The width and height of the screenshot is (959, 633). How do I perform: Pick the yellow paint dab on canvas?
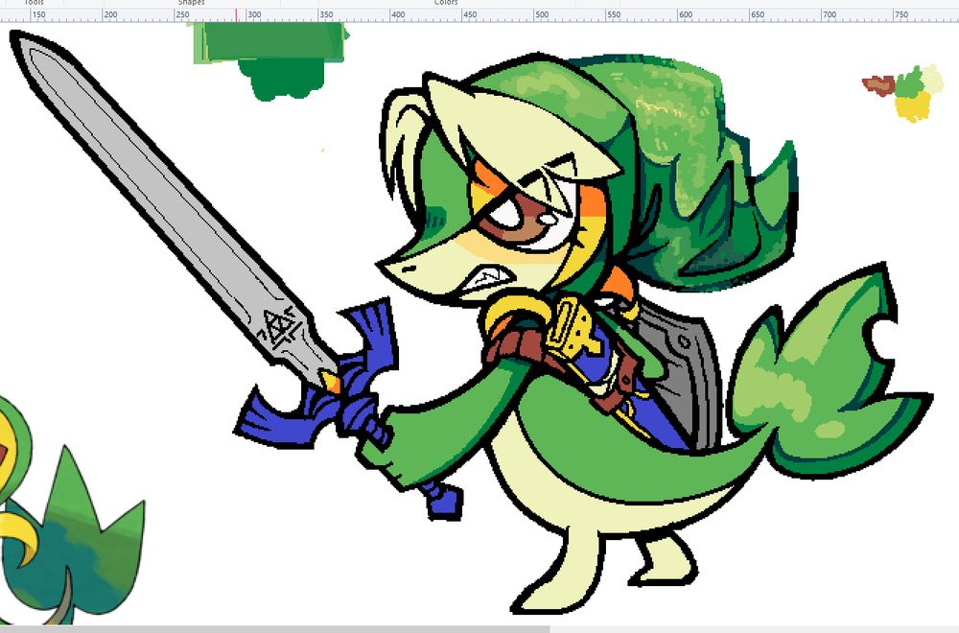tap(913, 106)
